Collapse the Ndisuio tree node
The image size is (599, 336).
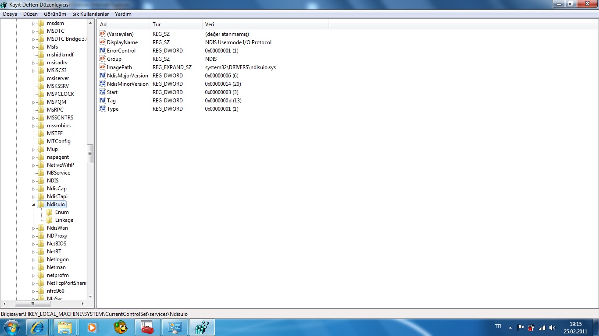pyautogui.click(x=33, y=204)
